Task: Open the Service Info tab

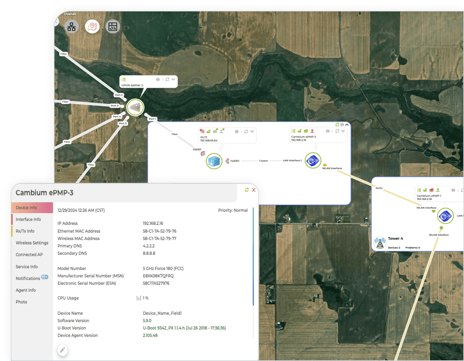Action: pos(32,267)
